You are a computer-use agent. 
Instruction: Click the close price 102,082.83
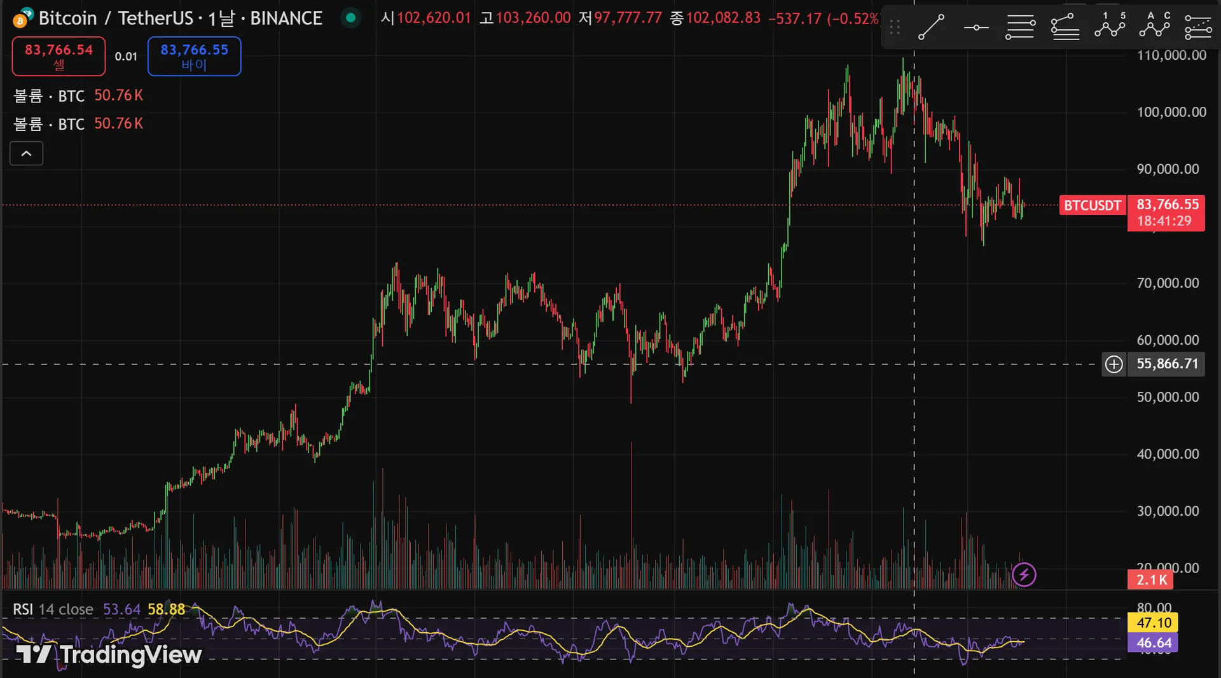723,18
